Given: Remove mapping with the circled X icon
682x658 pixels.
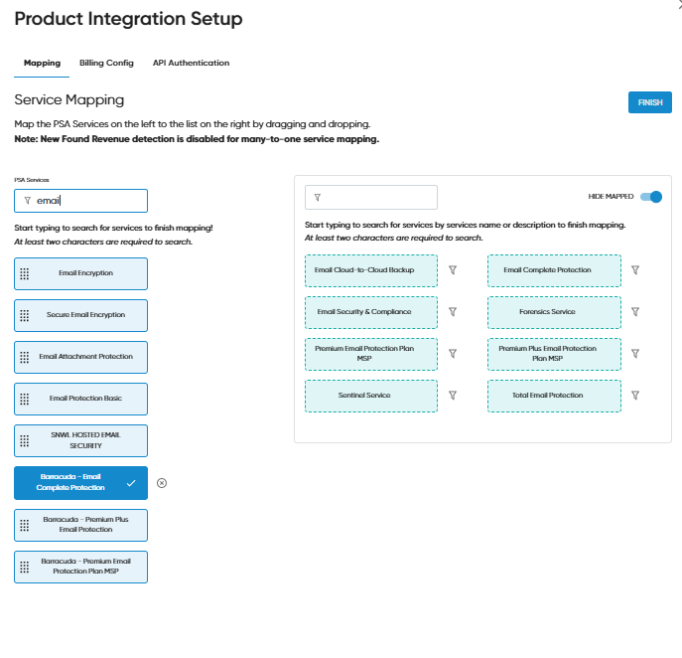Looking at the screenshot, I should pyautogui.click(x=162, y=483).
